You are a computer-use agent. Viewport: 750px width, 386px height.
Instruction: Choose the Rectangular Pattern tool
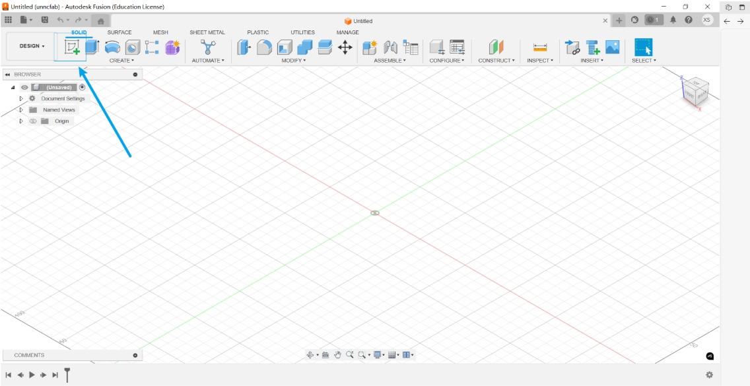click(152, 48)
